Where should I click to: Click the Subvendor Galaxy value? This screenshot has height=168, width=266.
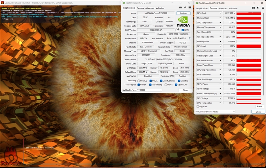(x=146, y=34)
